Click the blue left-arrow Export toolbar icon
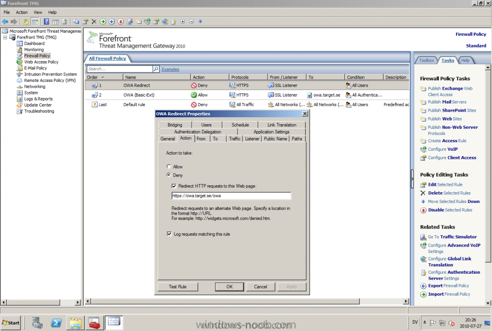The image size is (492, 331). coord(112,22)
